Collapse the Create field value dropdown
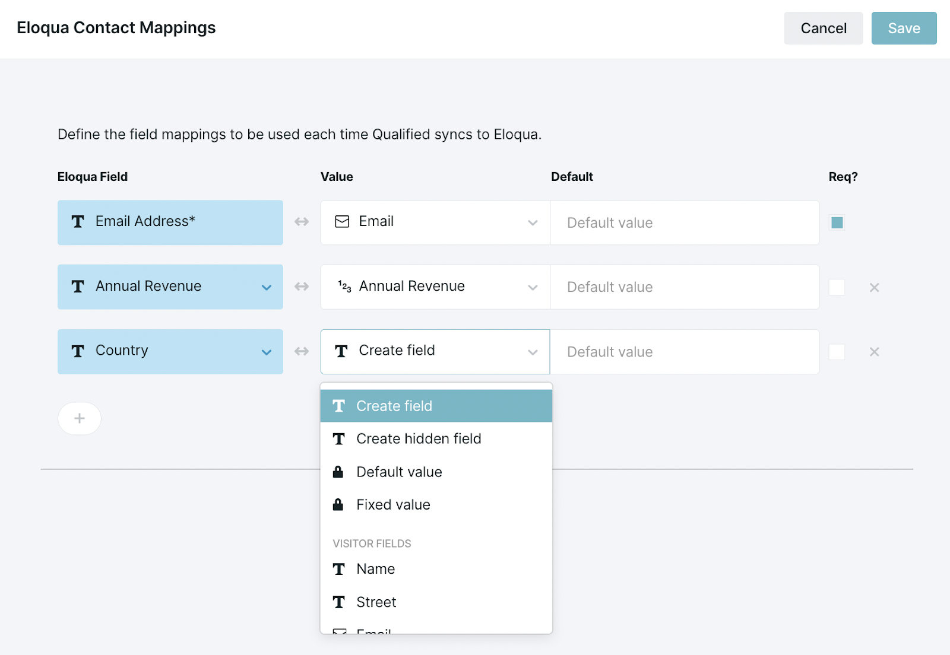The height and width of the screenshot is (655, 950). pos(435,351)
